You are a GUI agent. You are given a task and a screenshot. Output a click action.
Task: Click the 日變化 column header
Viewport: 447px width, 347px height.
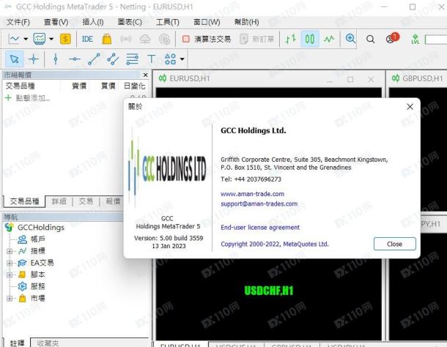[135, 86]
